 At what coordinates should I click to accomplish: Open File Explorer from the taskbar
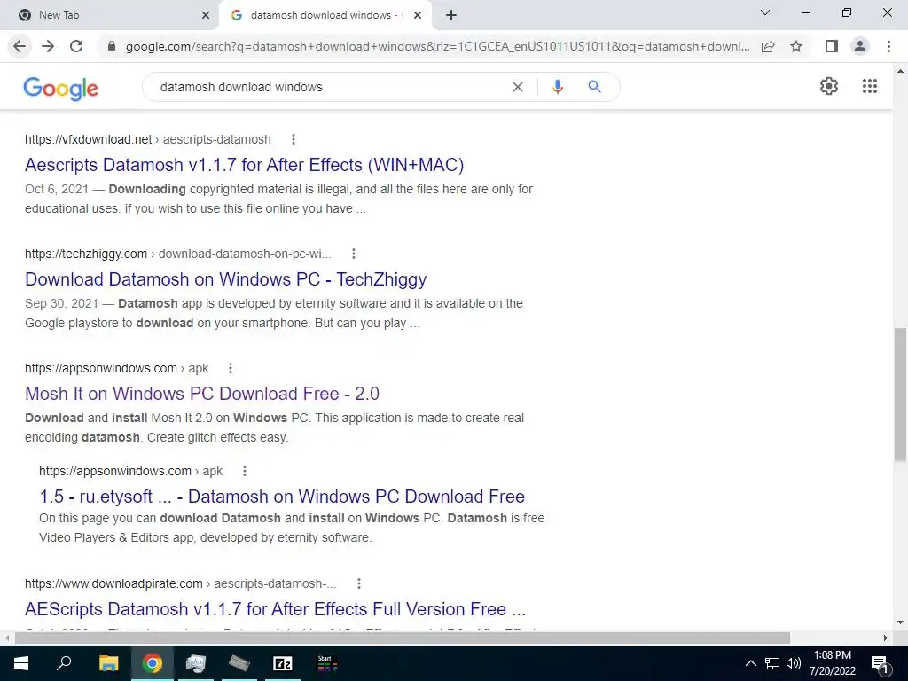coord(108,663)
